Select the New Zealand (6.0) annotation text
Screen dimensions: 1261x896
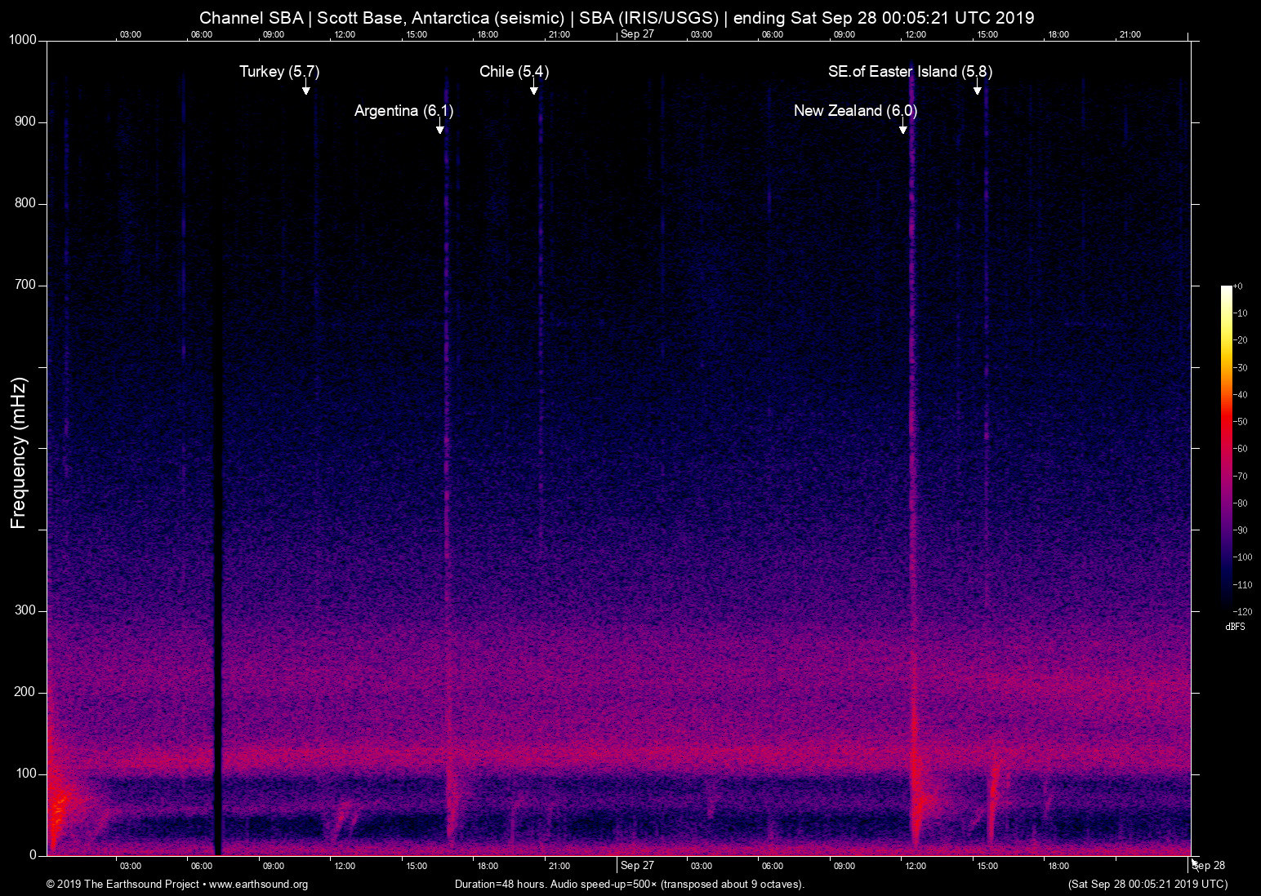(855, 111)
